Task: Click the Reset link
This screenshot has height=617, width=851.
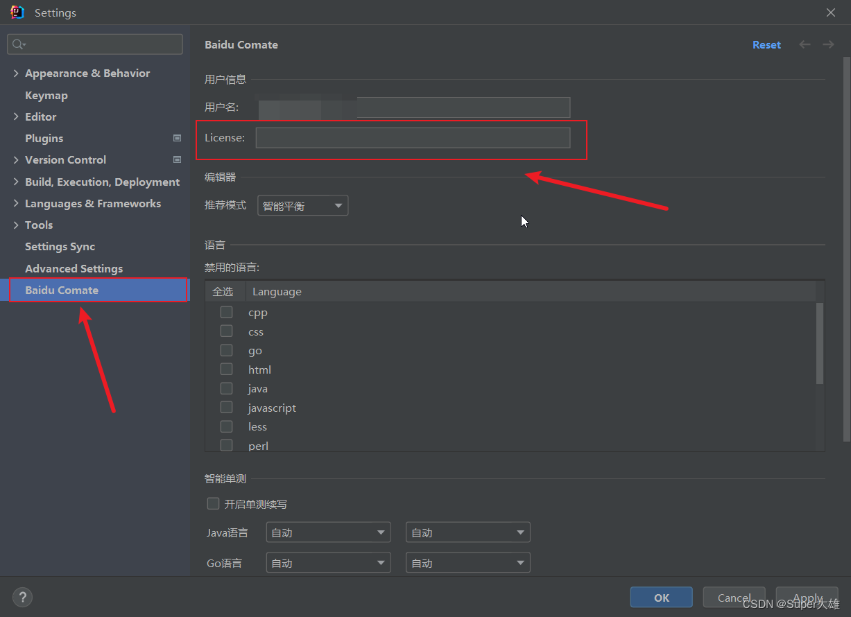Action: click(x=766, y=44)
